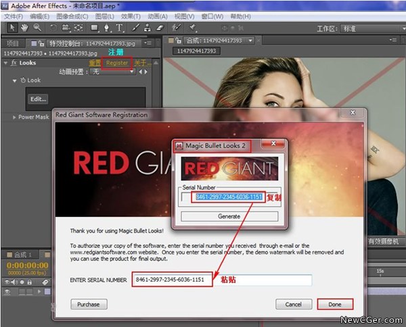Click the Generate button in keygen

(229, 216)
